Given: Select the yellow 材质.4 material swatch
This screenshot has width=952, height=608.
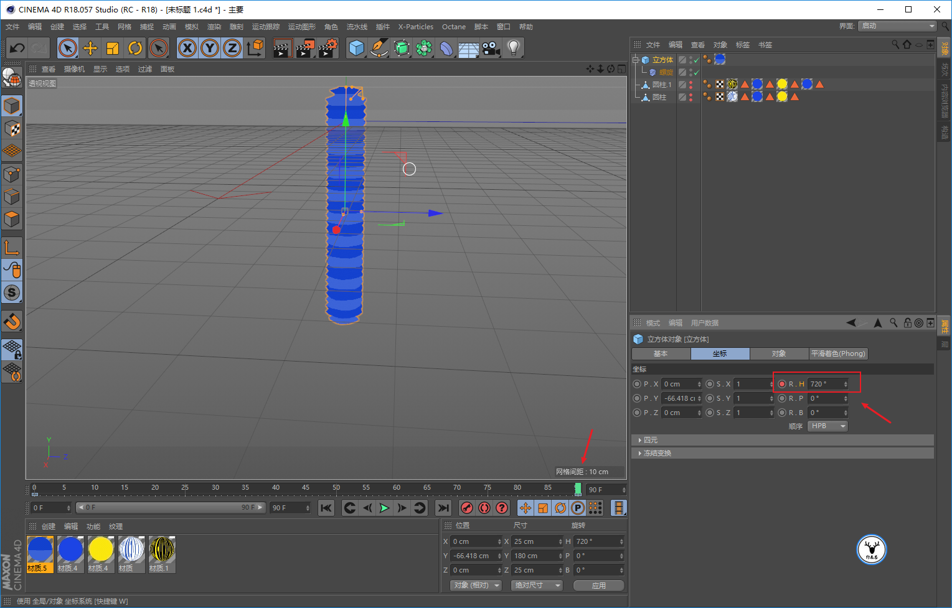Looking at the screenshot, I should coord(101,554).
